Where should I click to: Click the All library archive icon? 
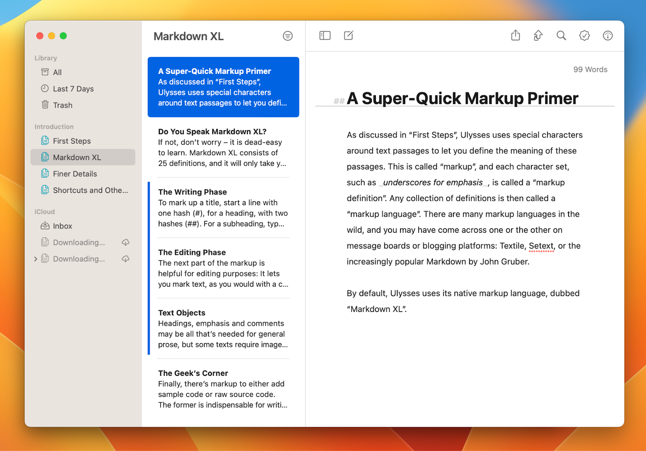pos(45,72)
